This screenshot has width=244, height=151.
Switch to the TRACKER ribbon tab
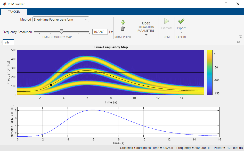click(14, 12)
